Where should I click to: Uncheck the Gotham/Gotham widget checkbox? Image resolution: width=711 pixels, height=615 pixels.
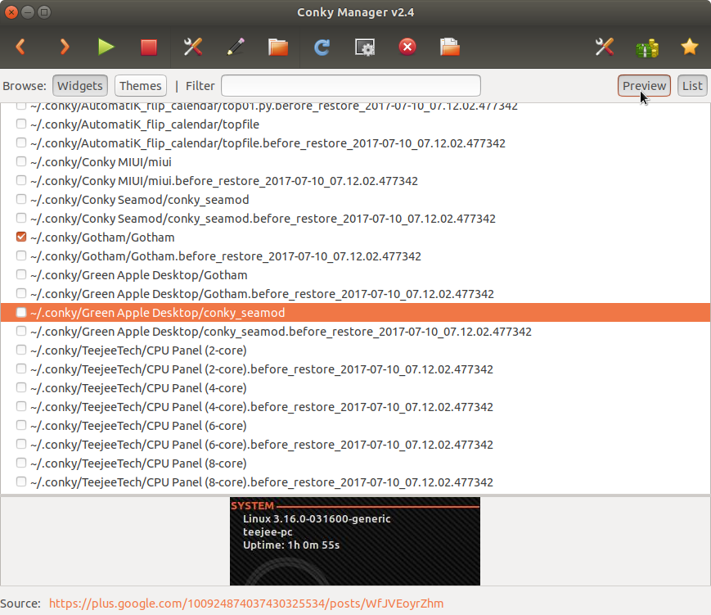20,237
